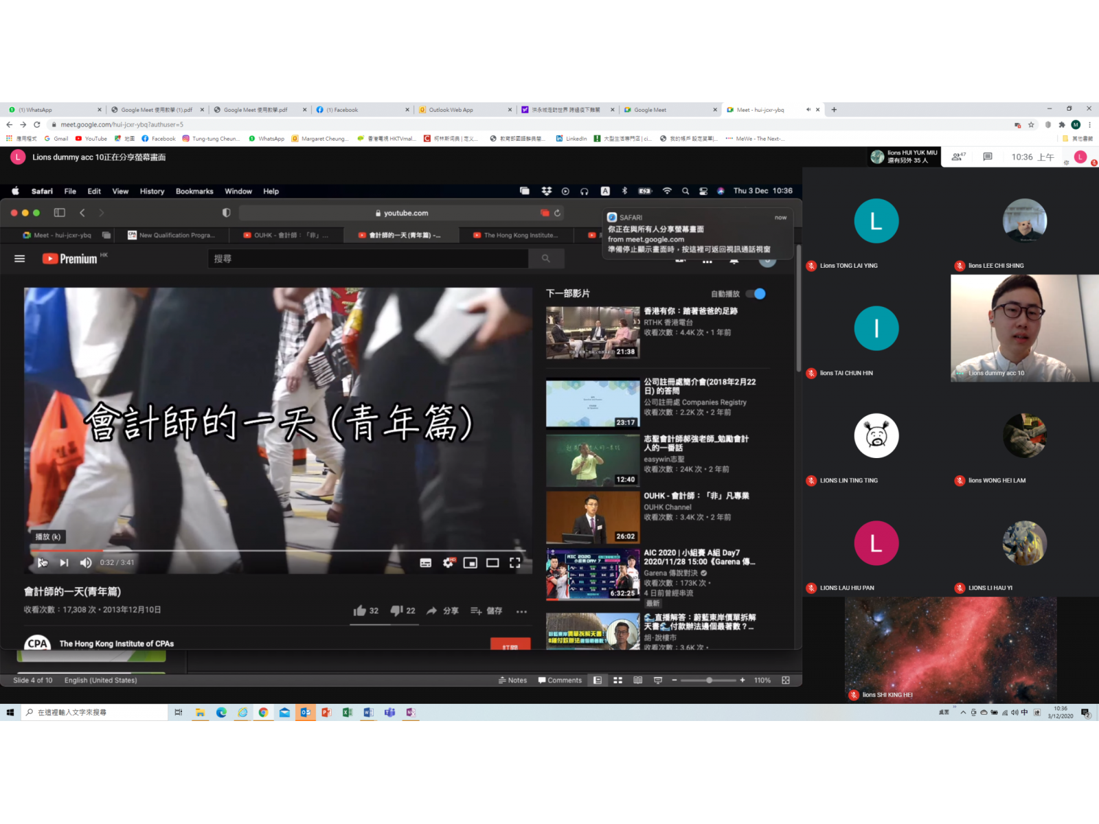1099x824 pixels.
Task: Mute the YouTube video volume icon
Action: [86, 562]
